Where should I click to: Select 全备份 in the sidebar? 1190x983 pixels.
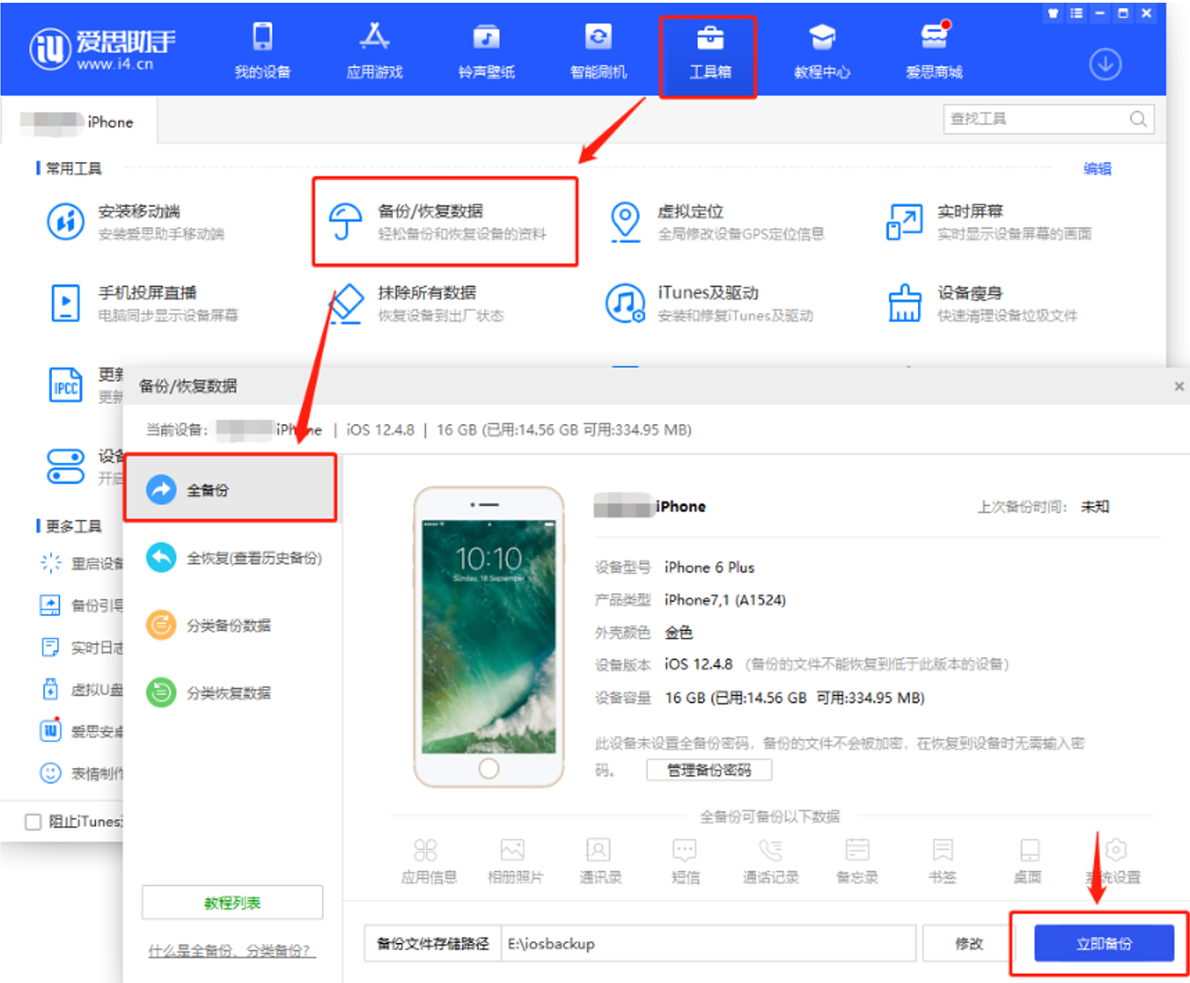click(230, 489)
